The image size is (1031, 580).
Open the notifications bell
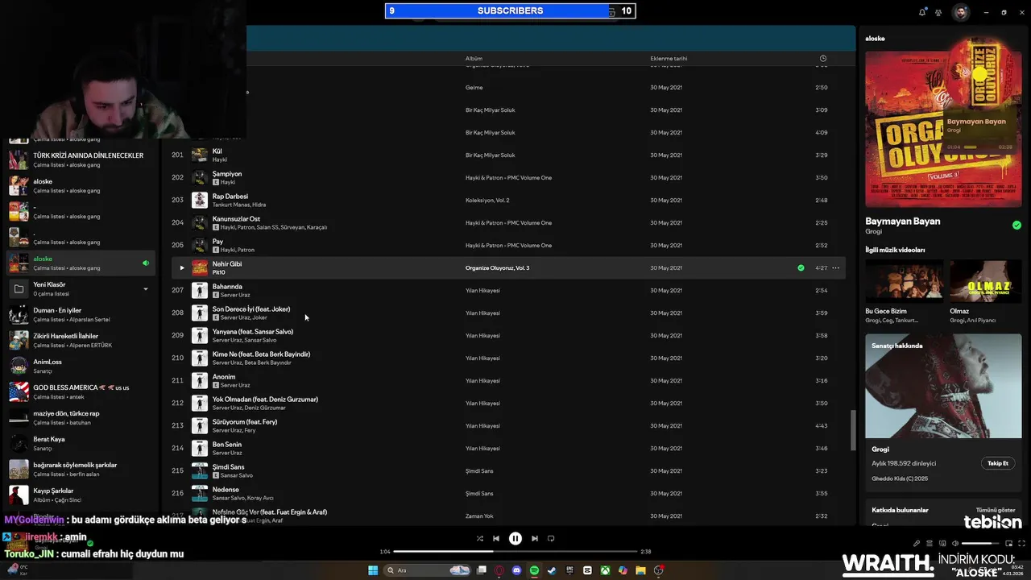tap(922, 12)
